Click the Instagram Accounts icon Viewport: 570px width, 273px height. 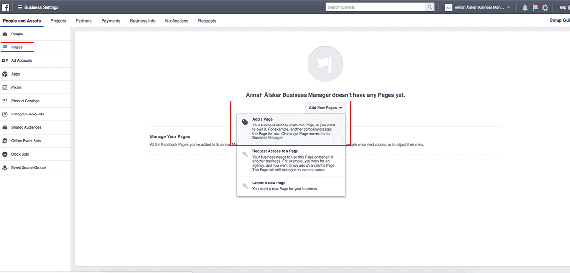(x=5, y=114)
